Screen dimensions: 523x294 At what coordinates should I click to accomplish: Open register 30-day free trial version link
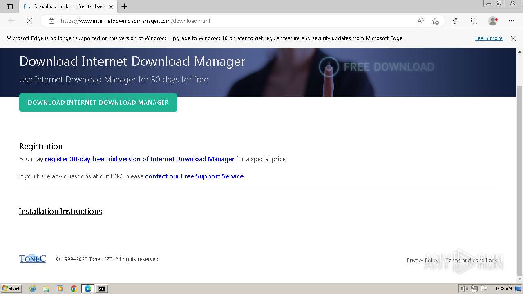[140, 159]
